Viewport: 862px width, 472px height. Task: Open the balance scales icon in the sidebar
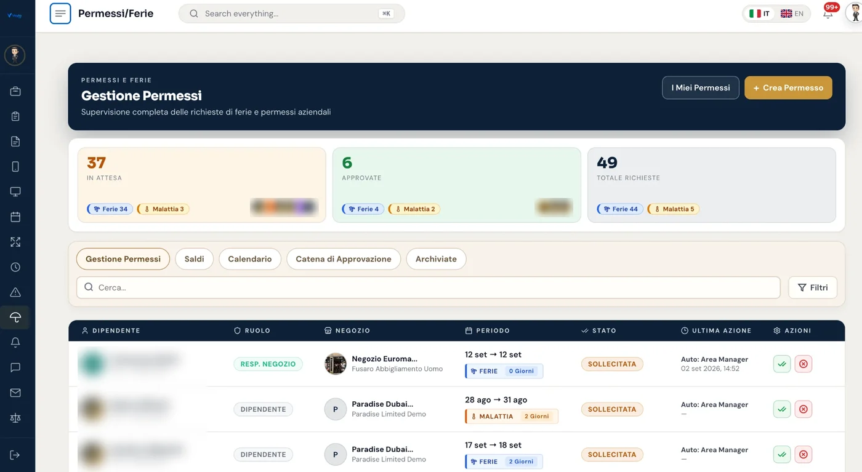pos(15,418)
